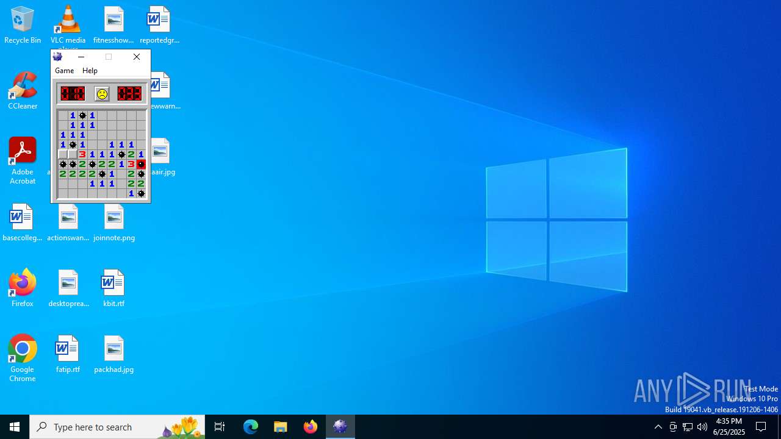Select the kbit.rtf document icon

pyautogui.click(x=113, y=288)
